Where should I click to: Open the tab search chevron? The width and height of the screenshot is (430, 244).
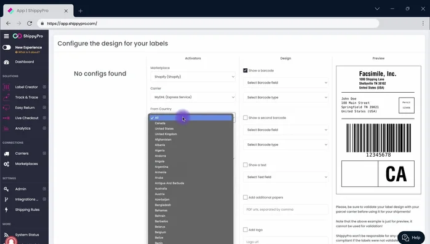tap(377, 9)
